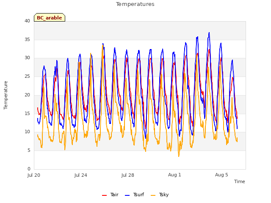This screenshot has width=271, height=203.
Task: Toggle the Tsky legend entry
Action: 160,195
